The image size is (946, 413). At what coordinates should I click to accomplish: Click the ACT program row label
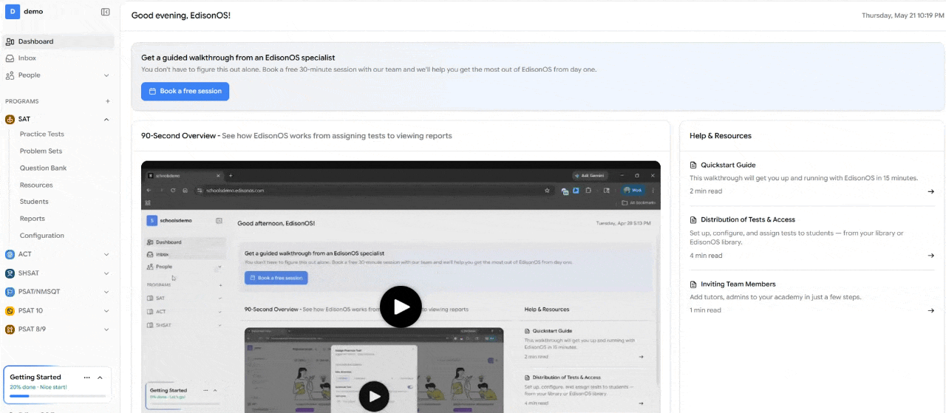(25, 254)
